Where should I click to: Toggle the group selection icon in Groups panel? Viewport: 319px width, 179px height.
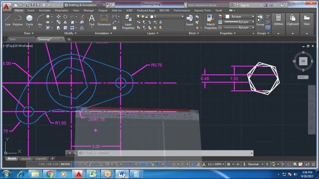268,27
